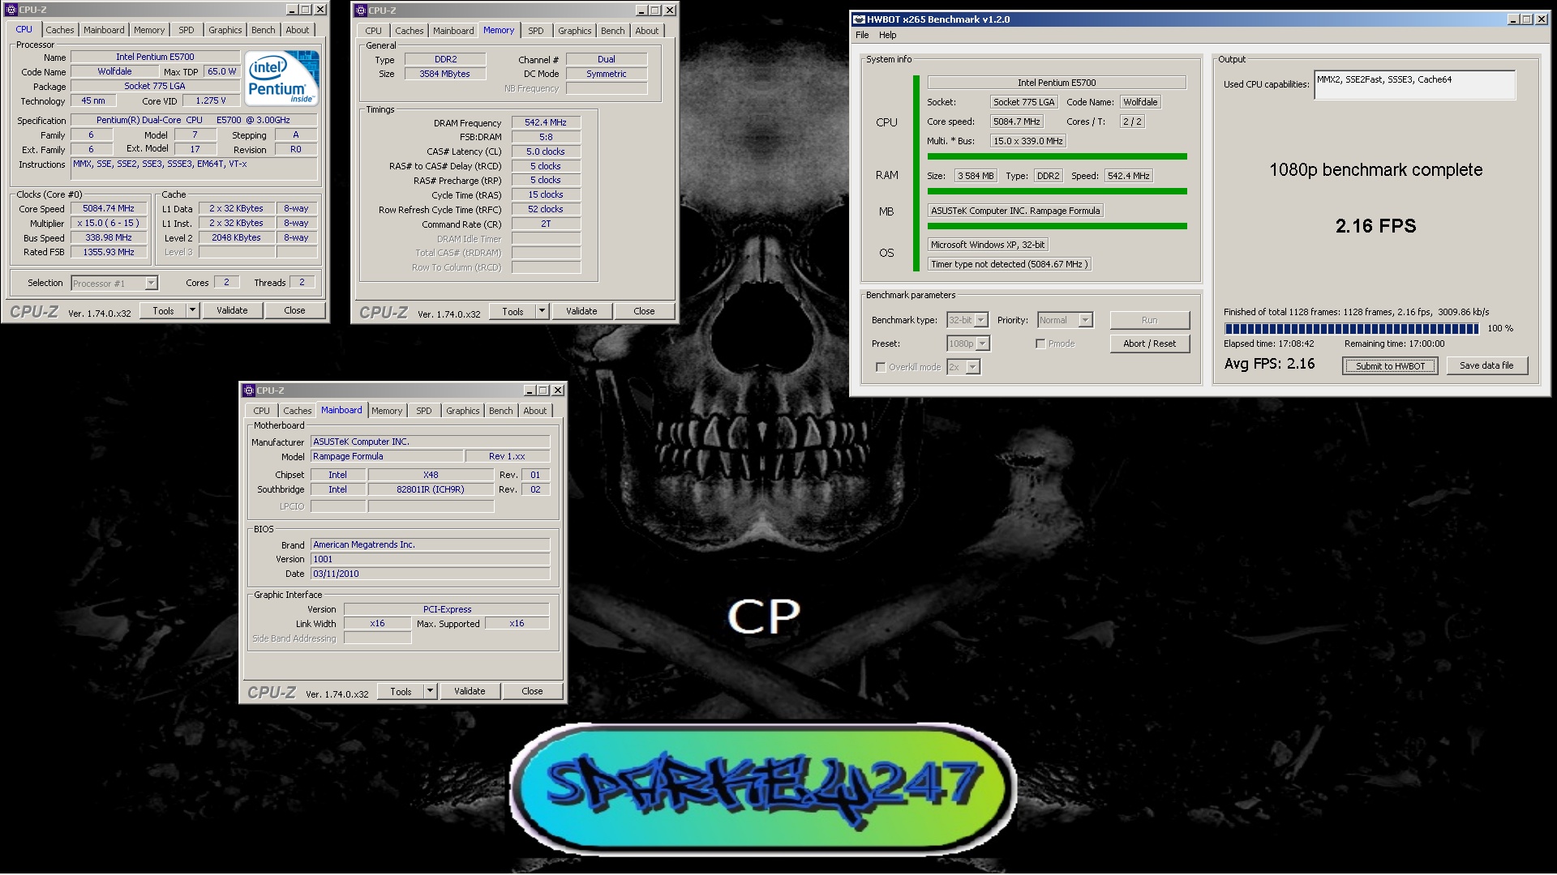
Task: Expand Tools arrow in CPU-Z Memory window
Action: 542,311
